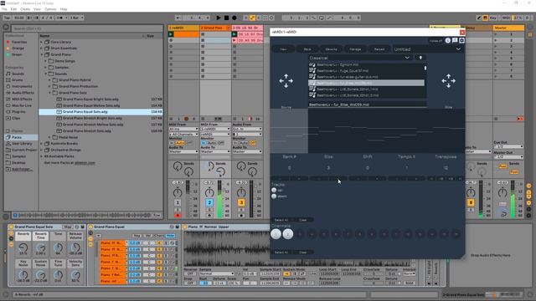Viewport: 536px width, 301px height.
Task: Expand the Pedal Noise folder
Action: click(50, 137)
